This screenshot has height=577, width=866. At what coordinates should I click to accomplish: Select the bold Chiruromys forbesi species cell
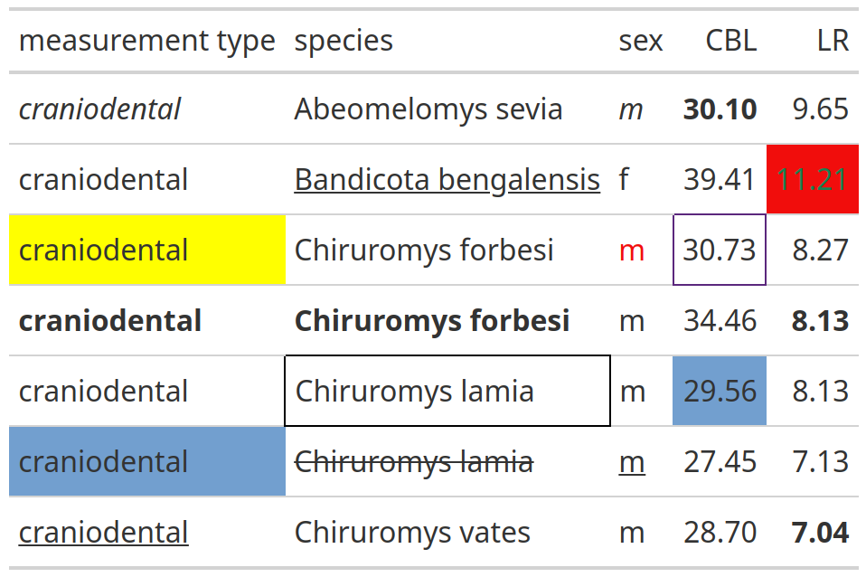pos(432,321)
